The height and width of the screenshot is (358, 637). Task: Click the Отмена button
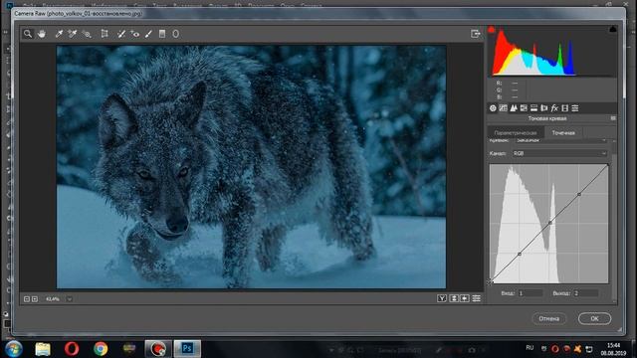(x=548, y=318)
